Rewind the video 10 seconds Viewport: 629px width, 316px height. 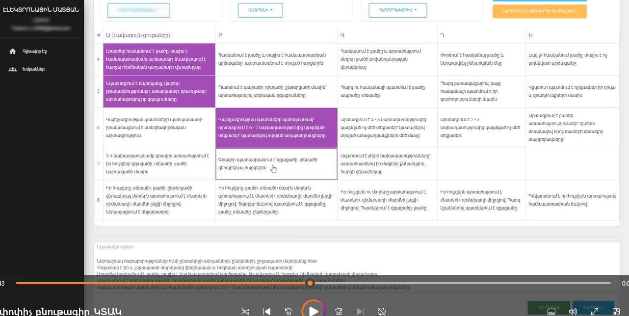(289, 311)
